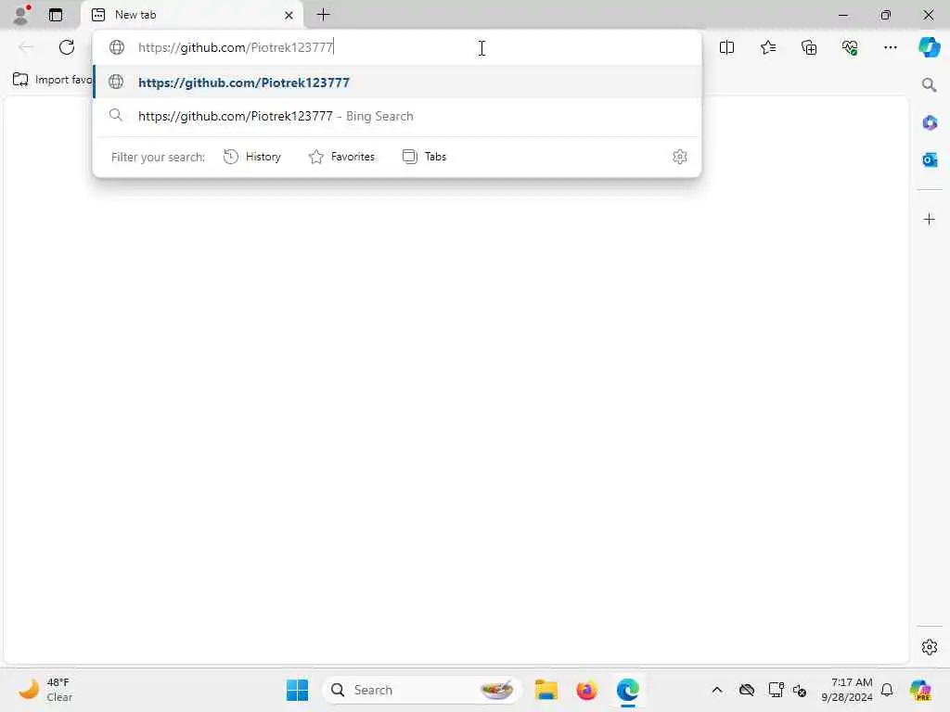Open Microsoft 365 sidebar icon
This screenshot has height=712, width=950.
930,123
